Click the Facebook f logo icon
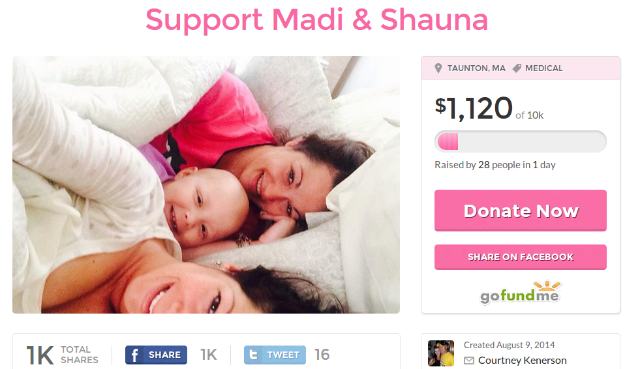The height and width of the screenshot is (369, 625). tap(135, 355)
